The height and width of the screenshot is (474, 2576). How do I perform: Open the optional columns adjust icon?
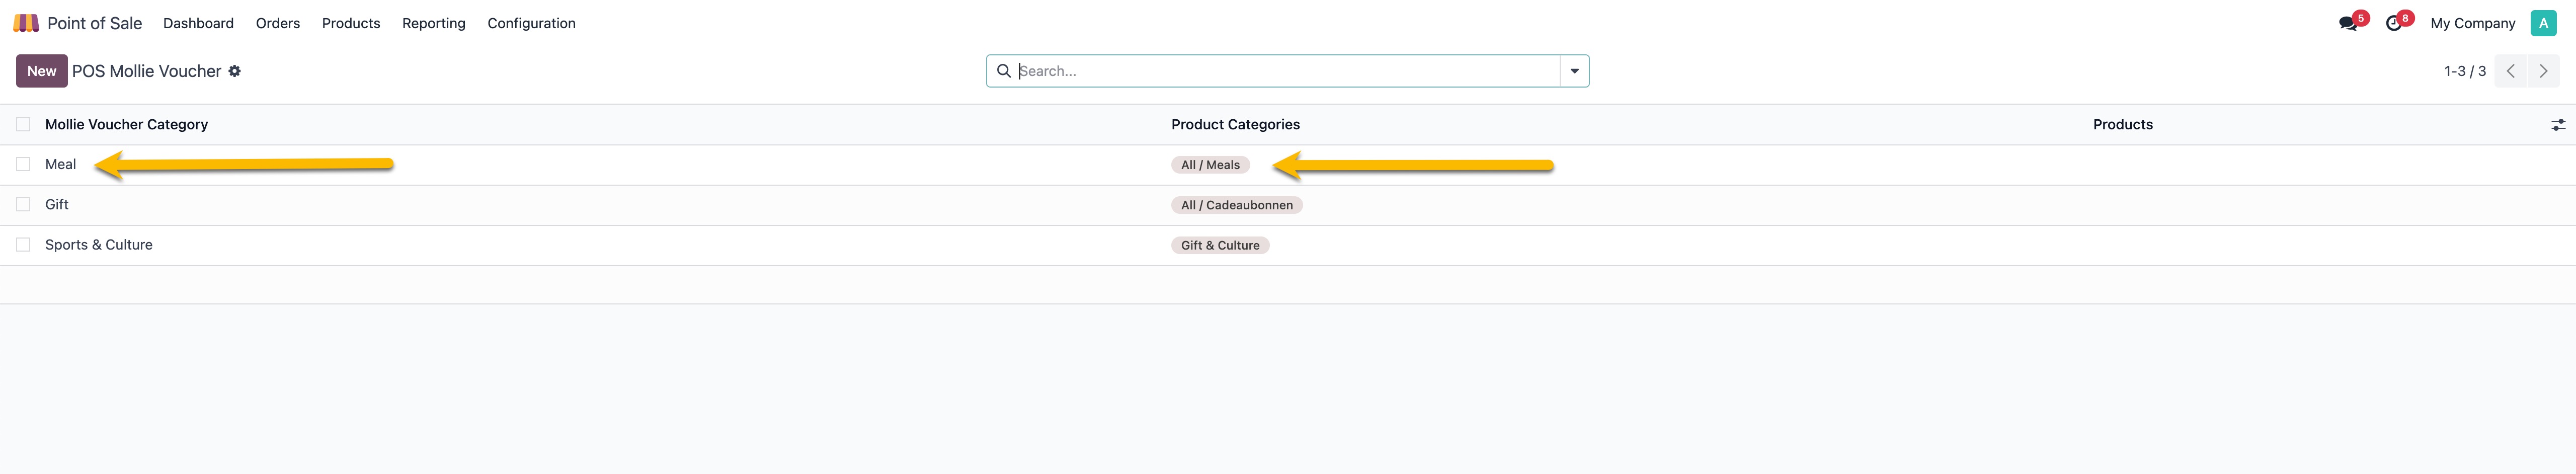[2557, 125]
